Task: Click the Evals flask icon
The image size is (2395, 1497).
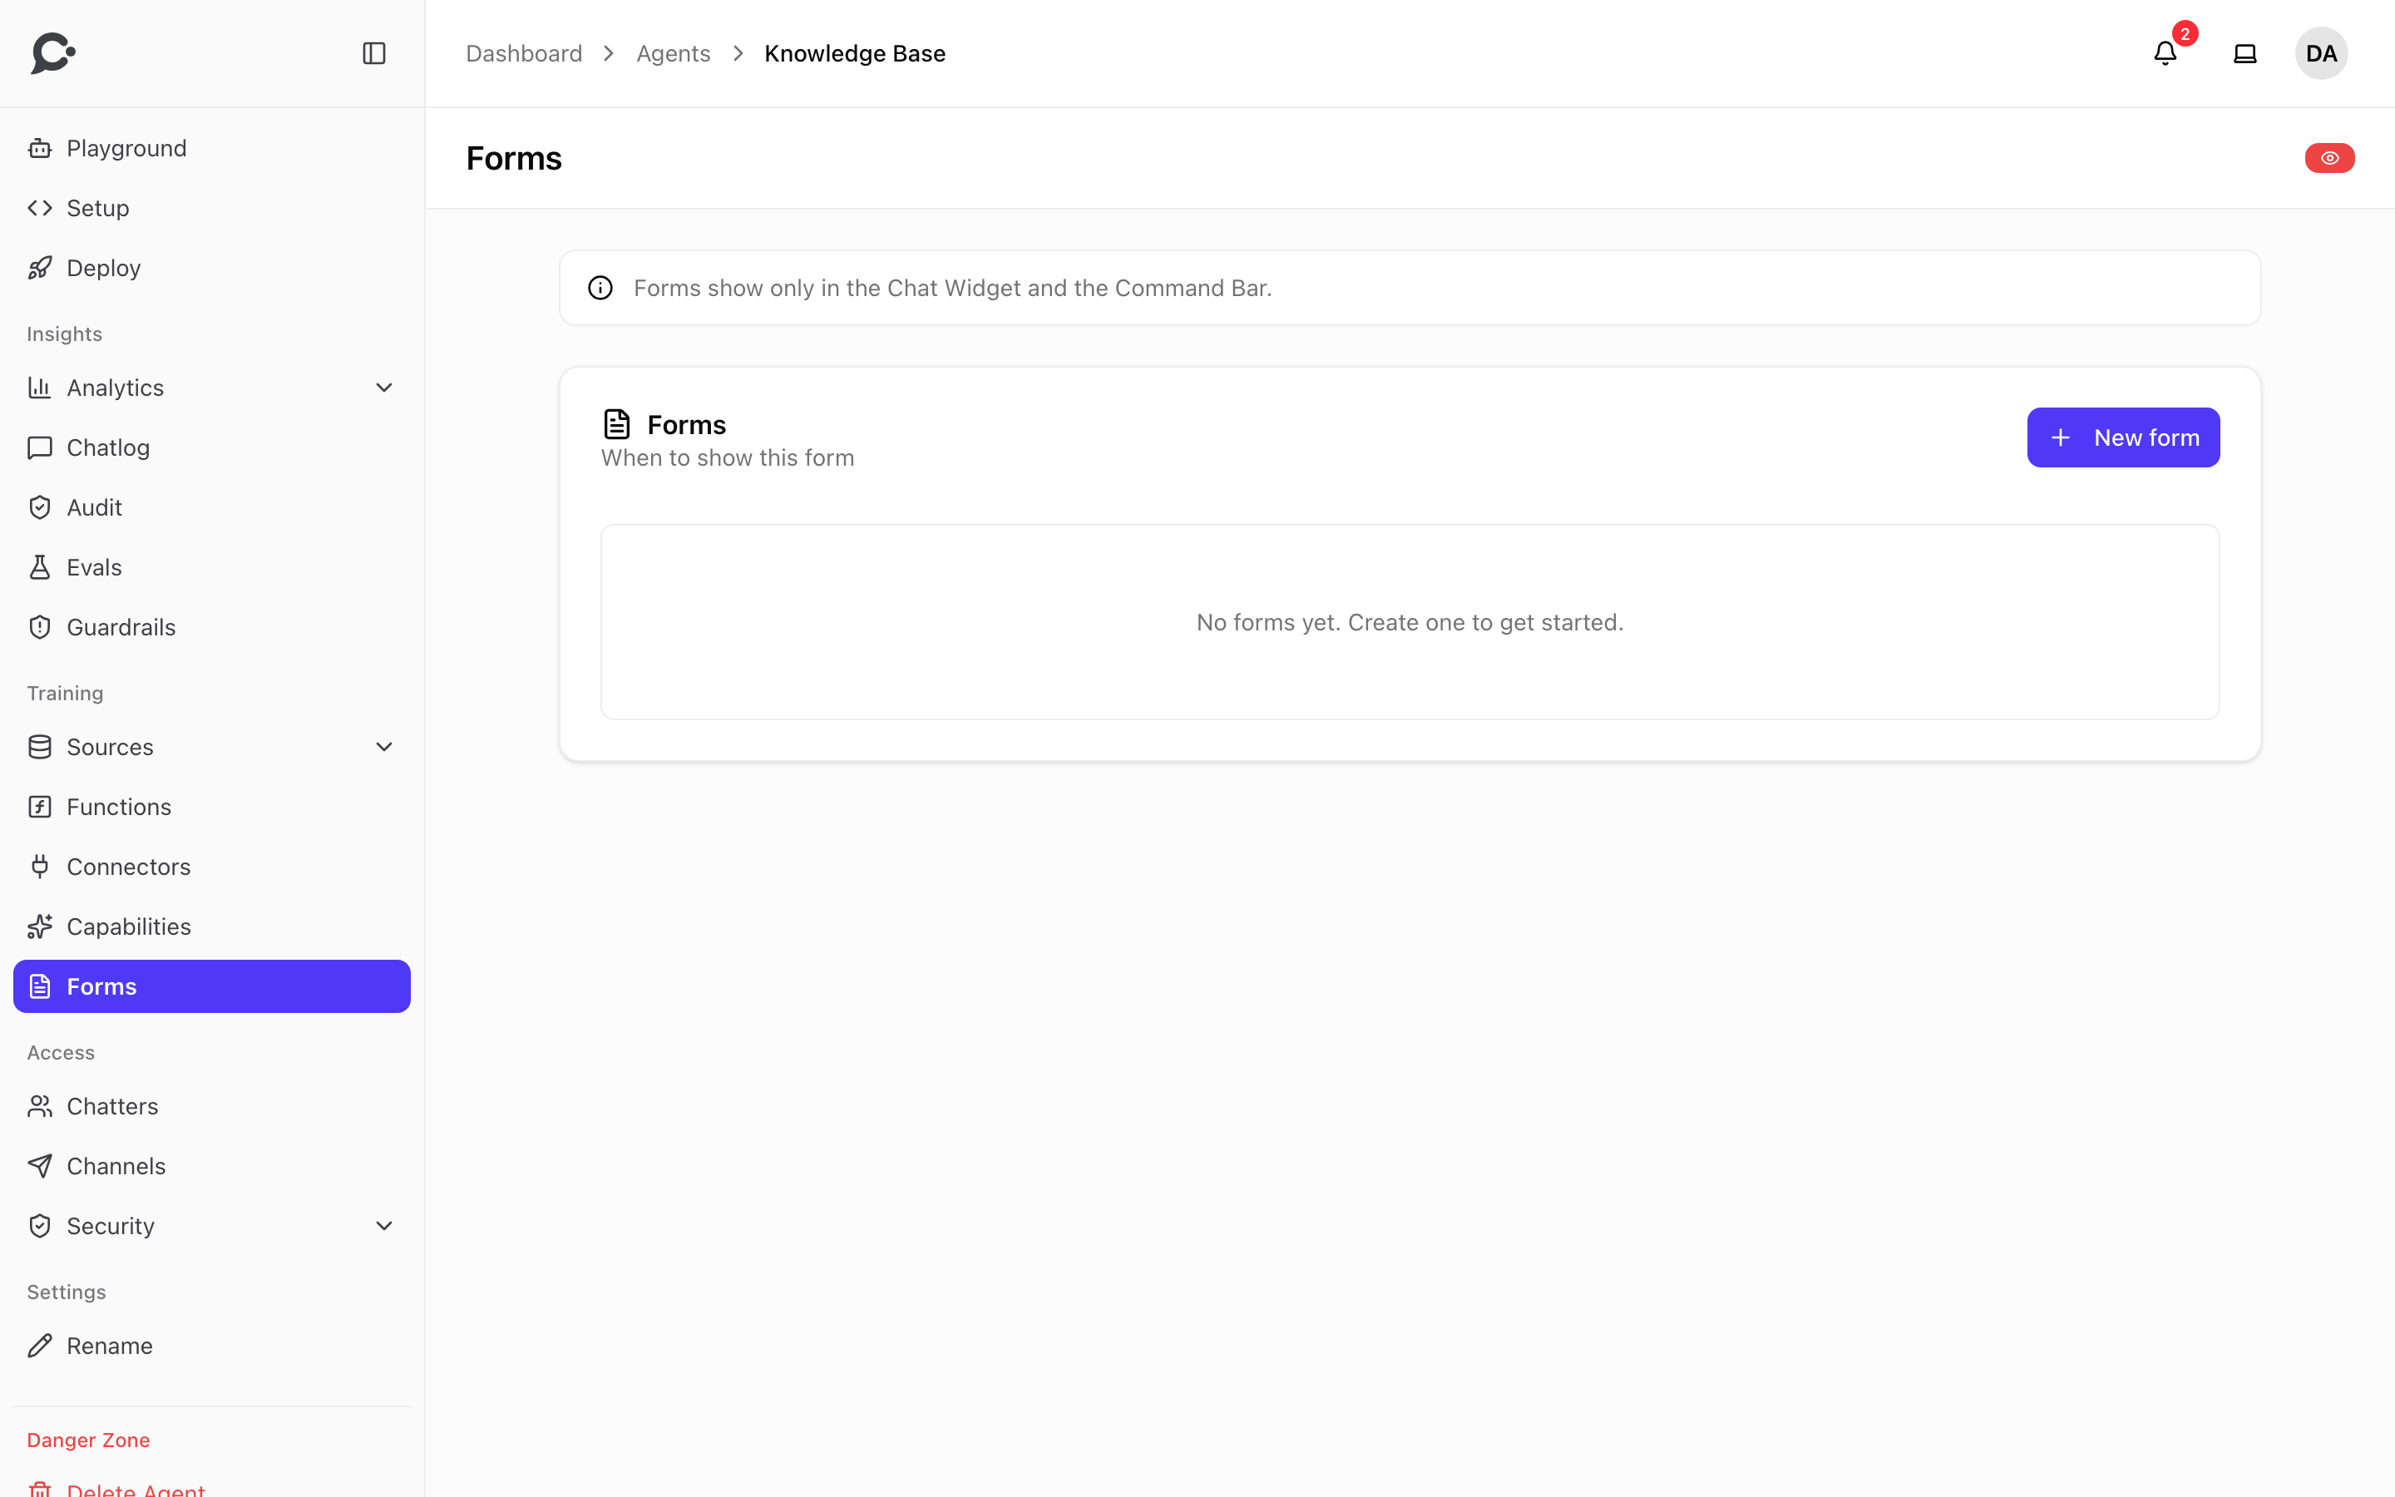Action: coord(40,567)
